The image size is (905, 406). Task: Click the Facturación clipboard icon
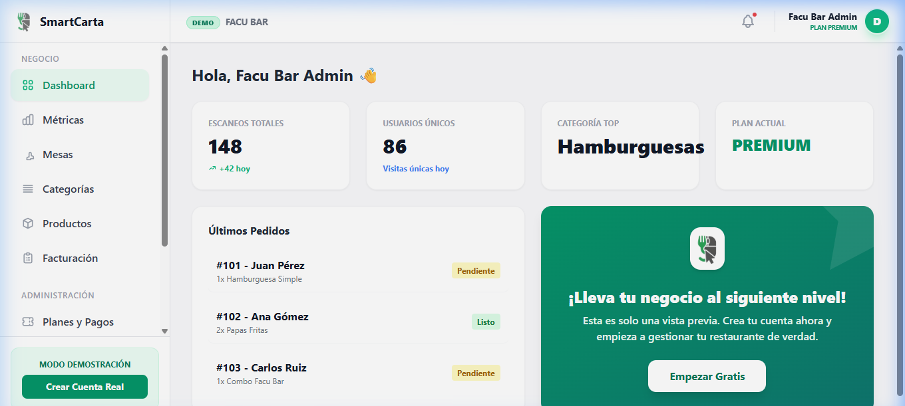28,258
